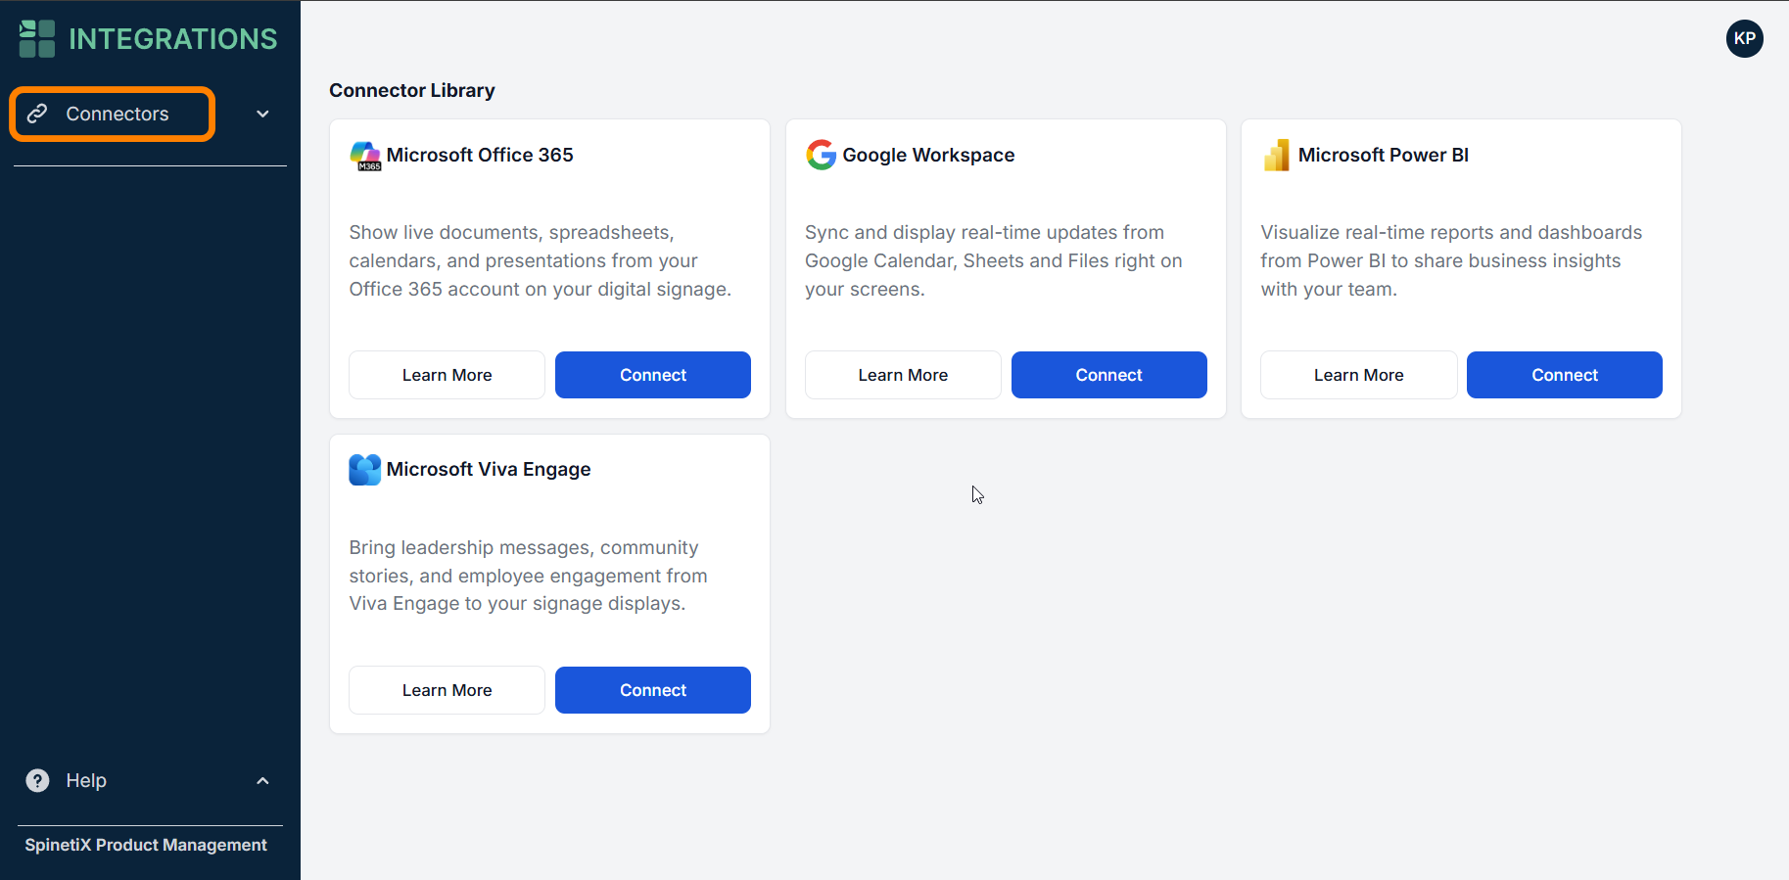The width and height of the screenshot is (1789, 880).
Task: Click the Microsoft Power BI card title
Action: tap(1383, 155)
